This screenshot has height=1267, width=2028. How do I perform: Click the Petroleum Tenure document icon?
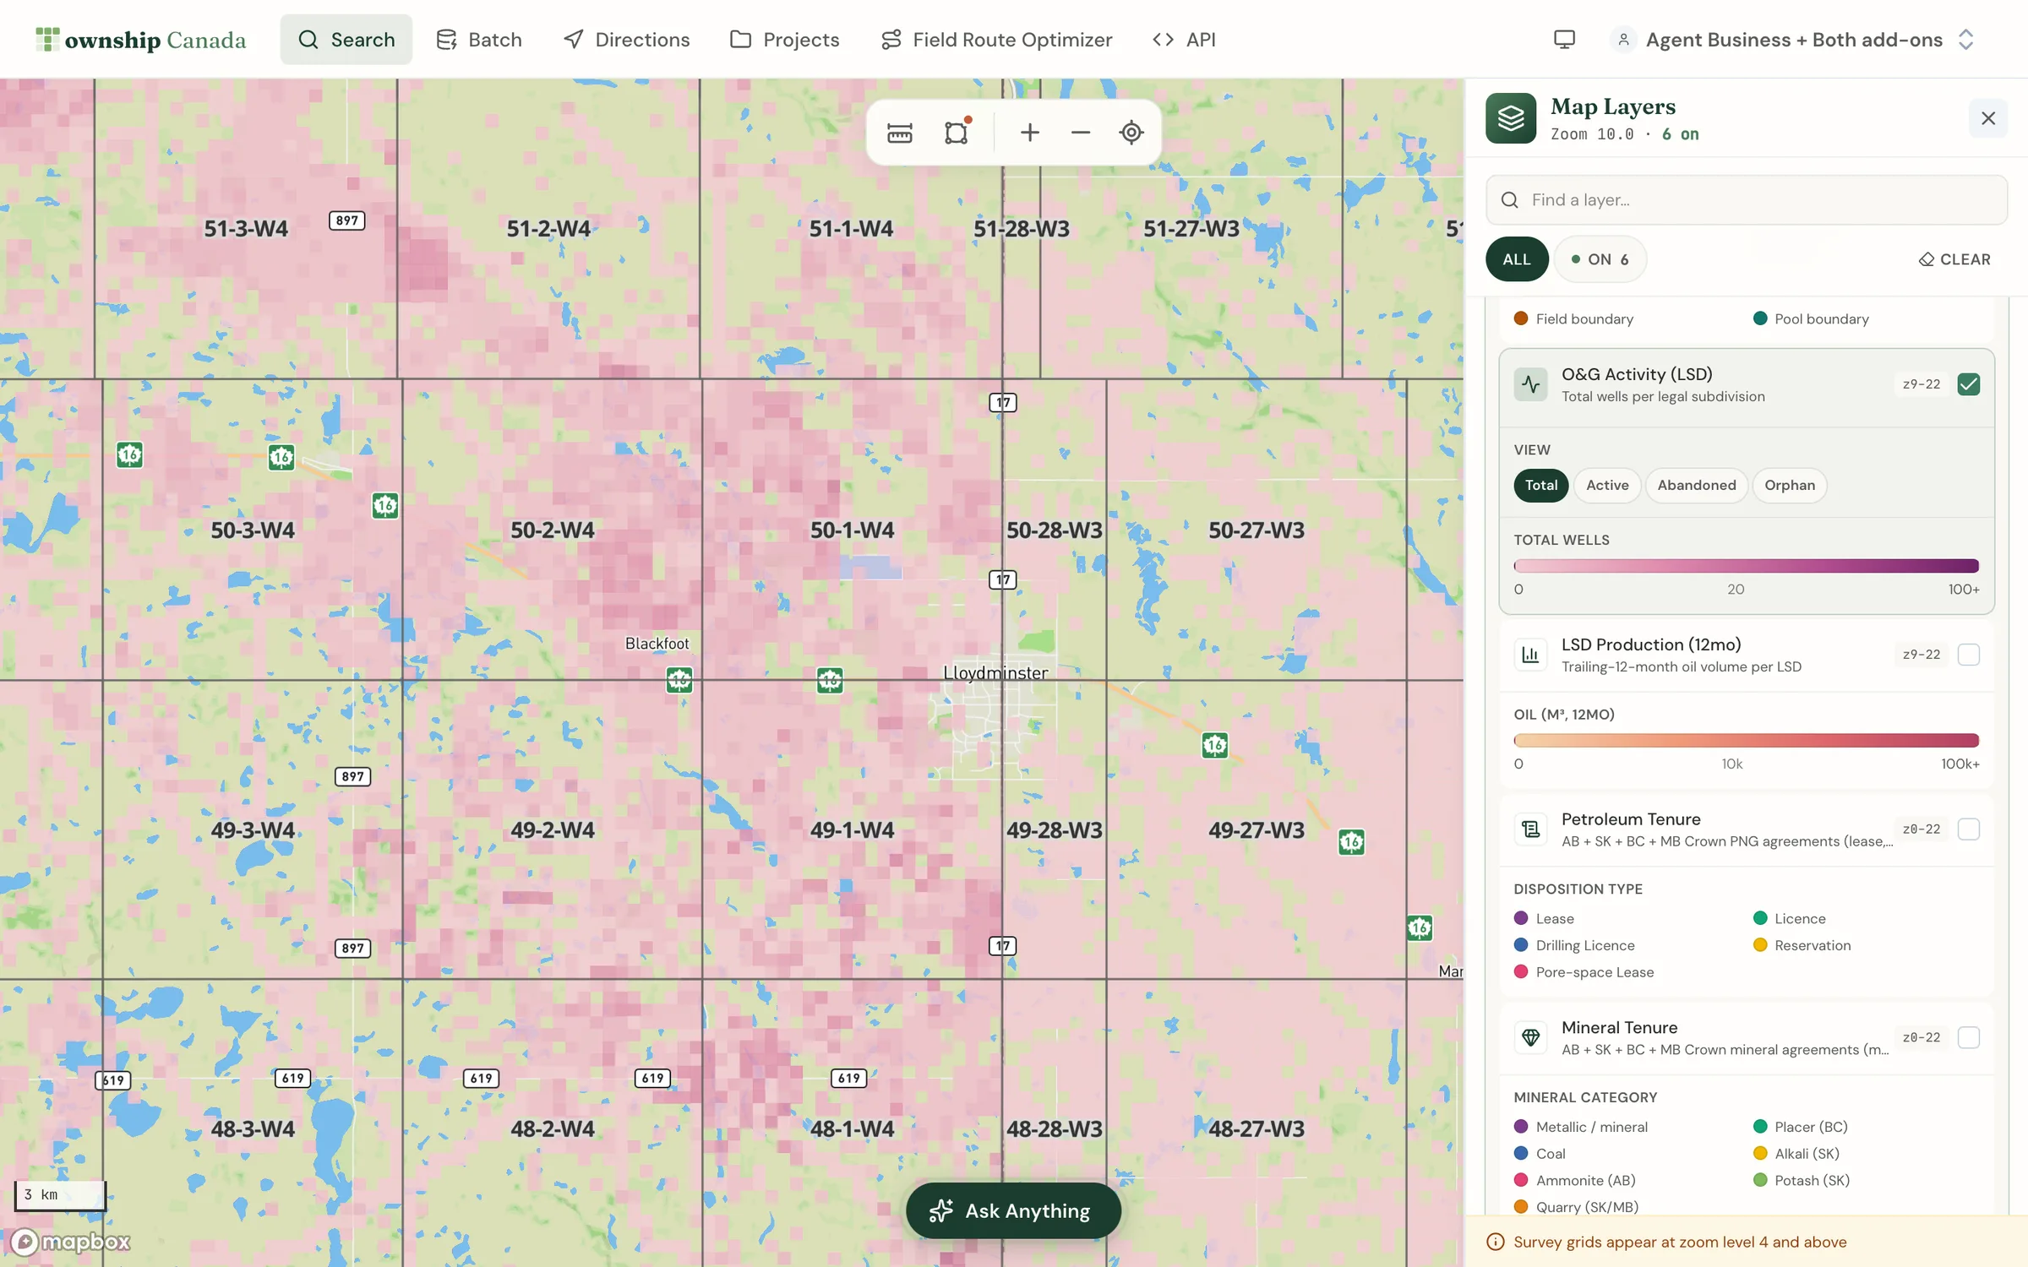tap(1530, 829)
